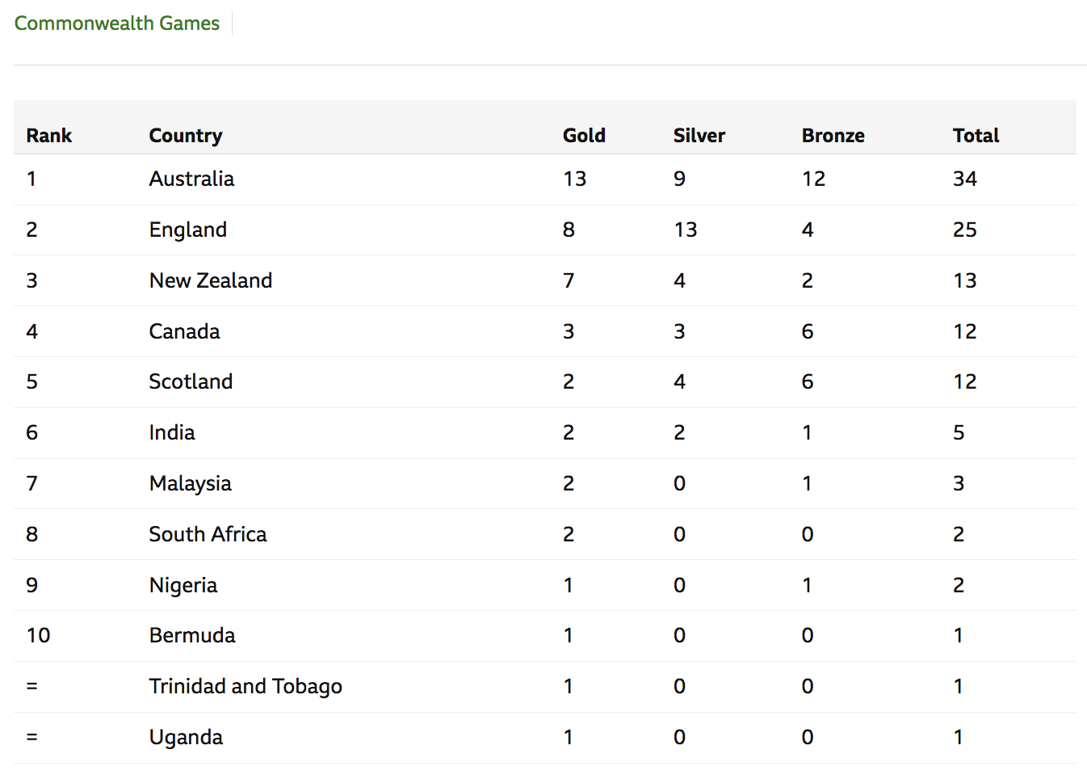Click the Gold column header
The height and width of the screenshot is (779, 1087).
[x=584, y=136]
